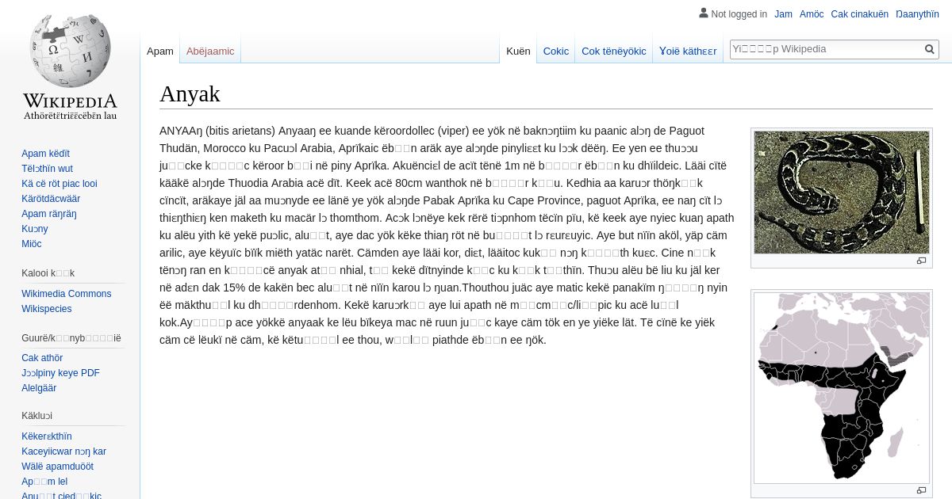
Task: Click the Wikipedia globe logo
Action: [x=70, y=51]
